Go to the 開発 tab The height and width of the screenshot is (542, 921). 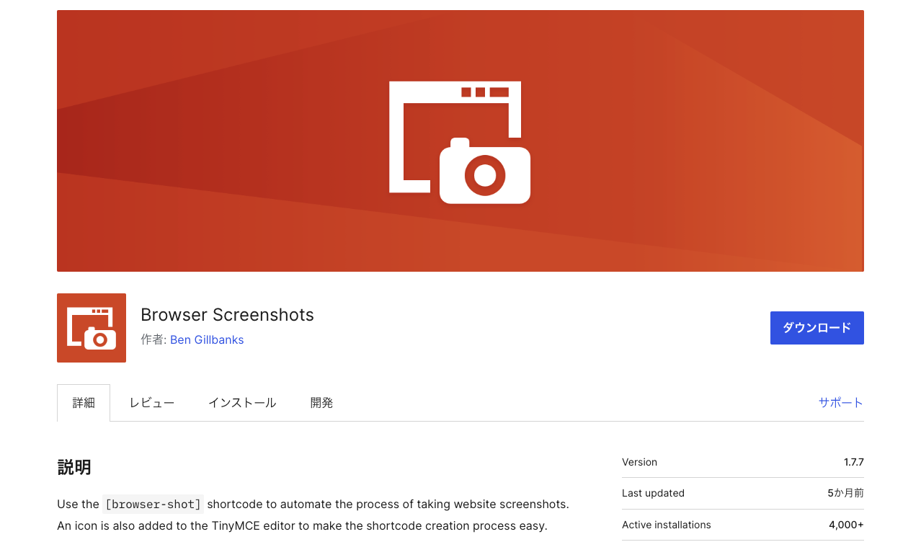pyautogui.click(x=322, y=403)
